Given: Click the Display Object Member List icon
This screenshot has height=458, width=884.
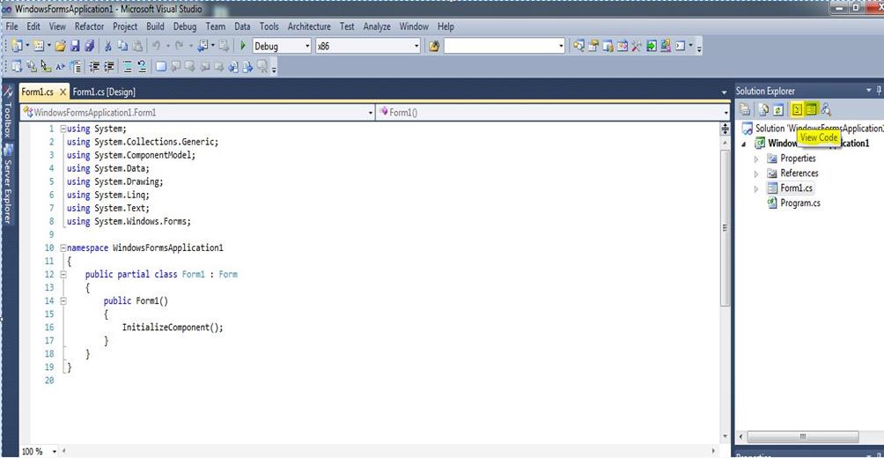Looking at the screenshot, I should point(17,67).
